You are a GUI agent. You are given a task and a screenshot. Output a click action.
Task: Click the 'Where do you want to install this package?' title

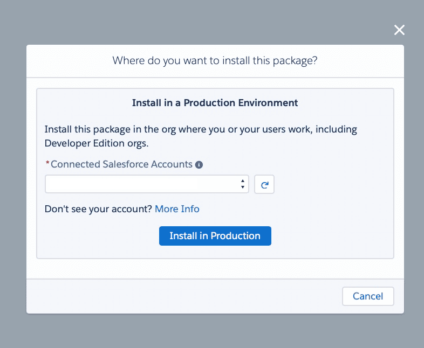coord(215,60)
